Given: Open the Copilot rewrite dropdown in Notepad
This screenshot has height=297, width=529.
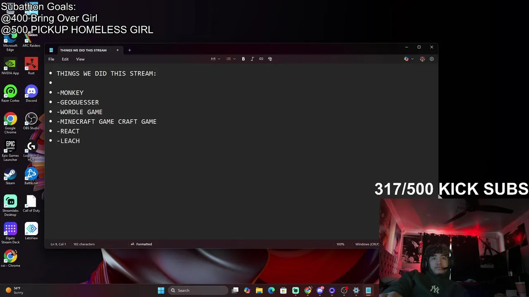Looking at the screenshot, I should pos(409,59).
